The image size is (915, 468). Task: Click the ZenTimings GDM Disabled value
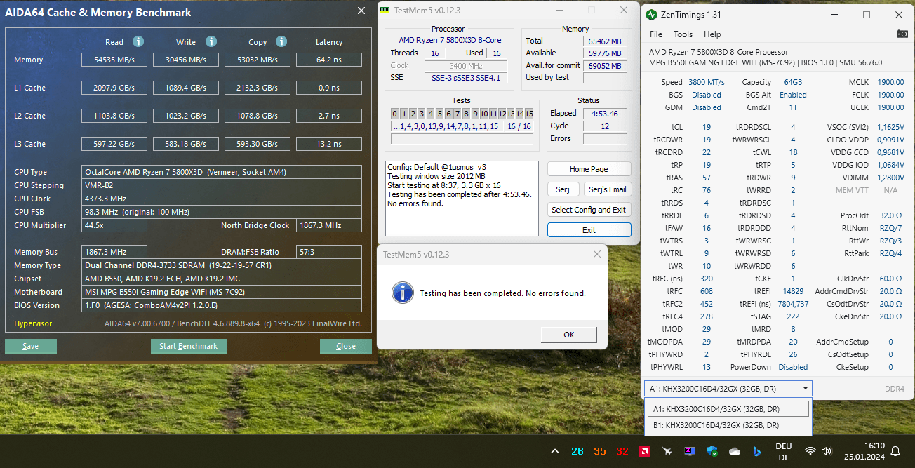[x=706, y=107]
